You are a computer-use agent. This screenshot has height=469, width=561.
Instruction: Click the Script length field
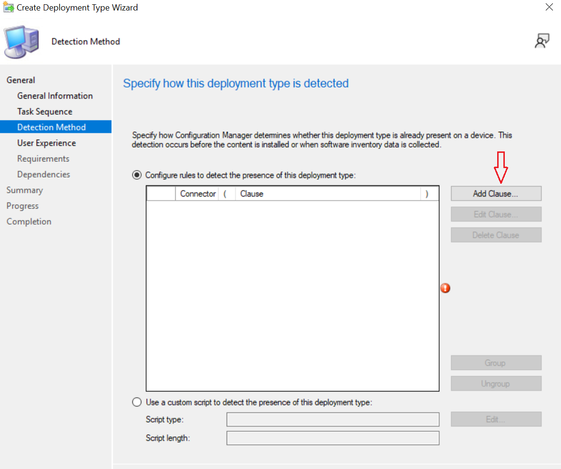coord(333,438)
